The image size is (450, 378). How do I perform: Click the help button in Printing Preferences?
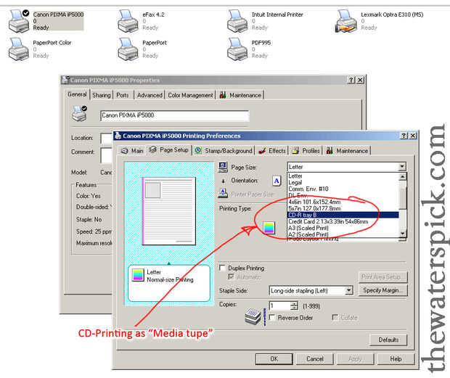pos(404,136)
